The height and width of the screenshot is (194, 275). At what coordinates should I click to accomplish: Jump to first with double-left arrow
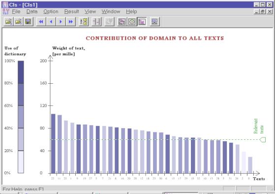pyautogui.click(x=41, y=22)
